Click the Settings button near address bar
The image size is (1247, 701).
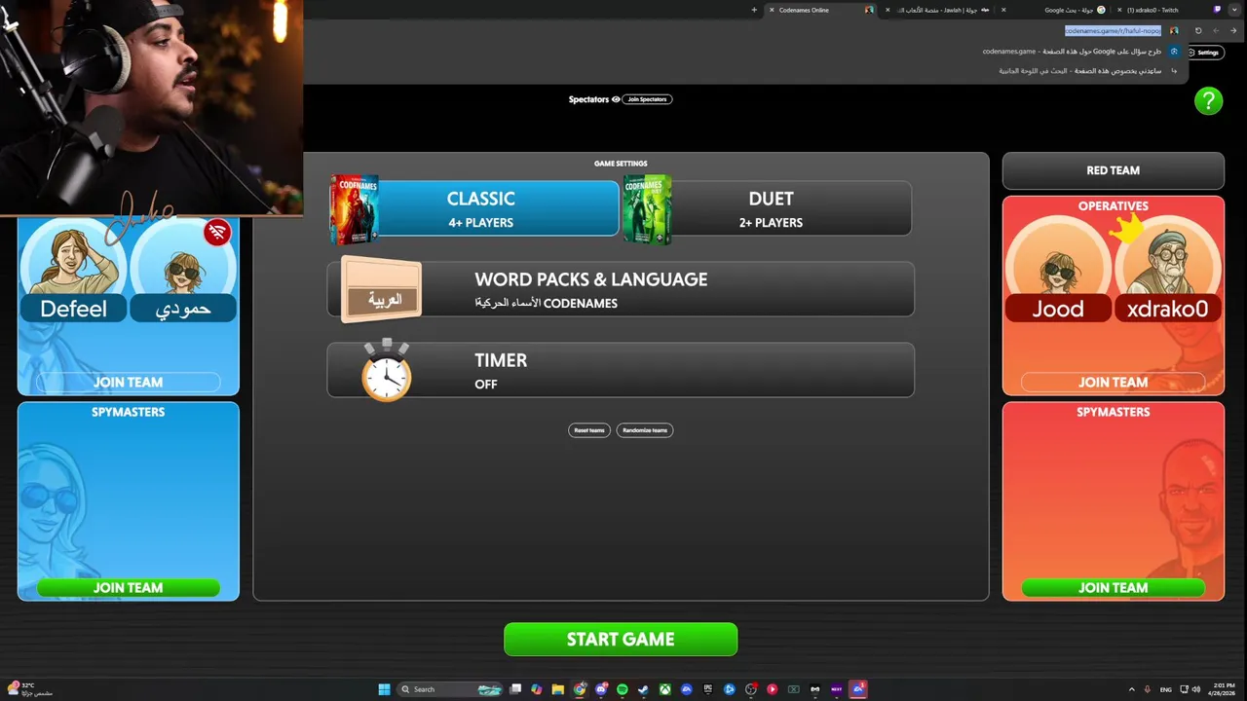pos(1206,53)
